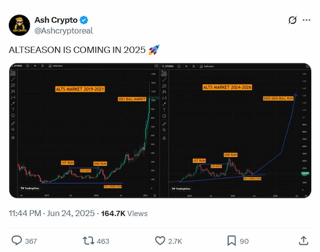Repost the tweet with retweet icon

click(x=88, y=241)
